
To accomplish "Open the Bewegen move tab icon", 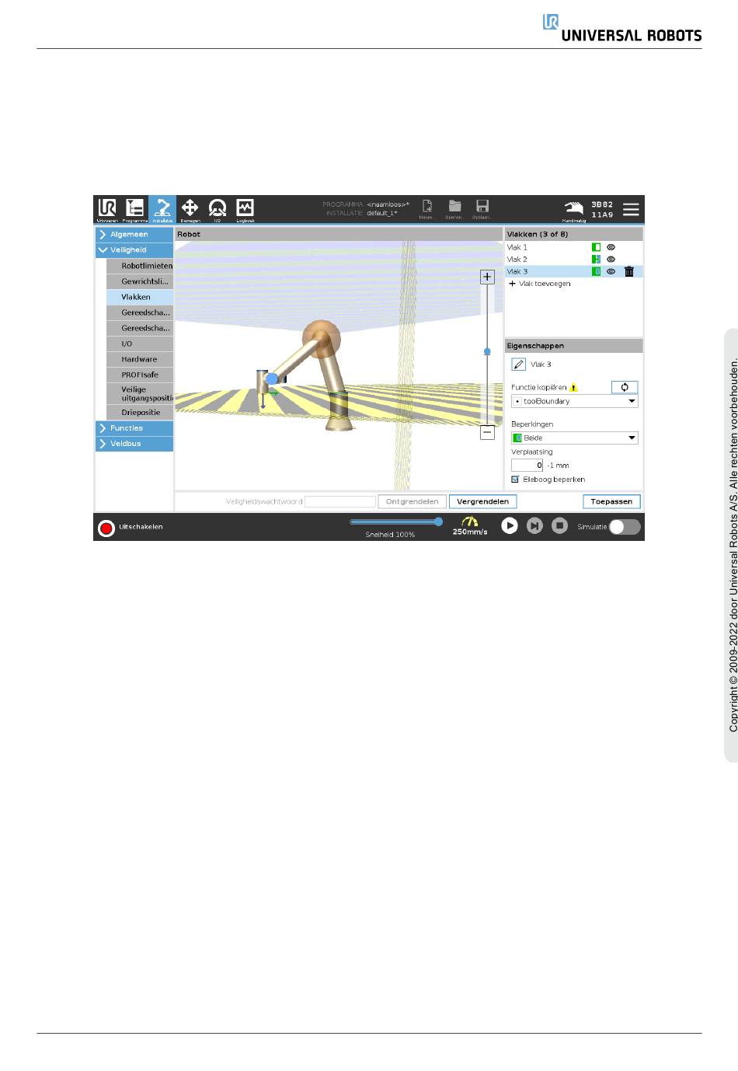I will [190, 209].
